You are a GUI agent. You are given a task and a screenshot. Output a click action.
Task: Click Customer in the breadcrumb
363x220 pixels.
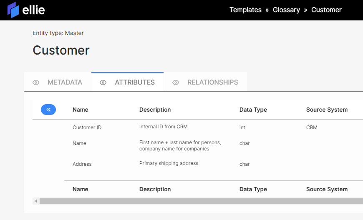(326, 10)
